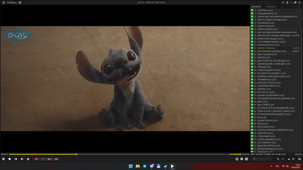Add files with the plus icon
303x170 pixels.
point(278,159)
